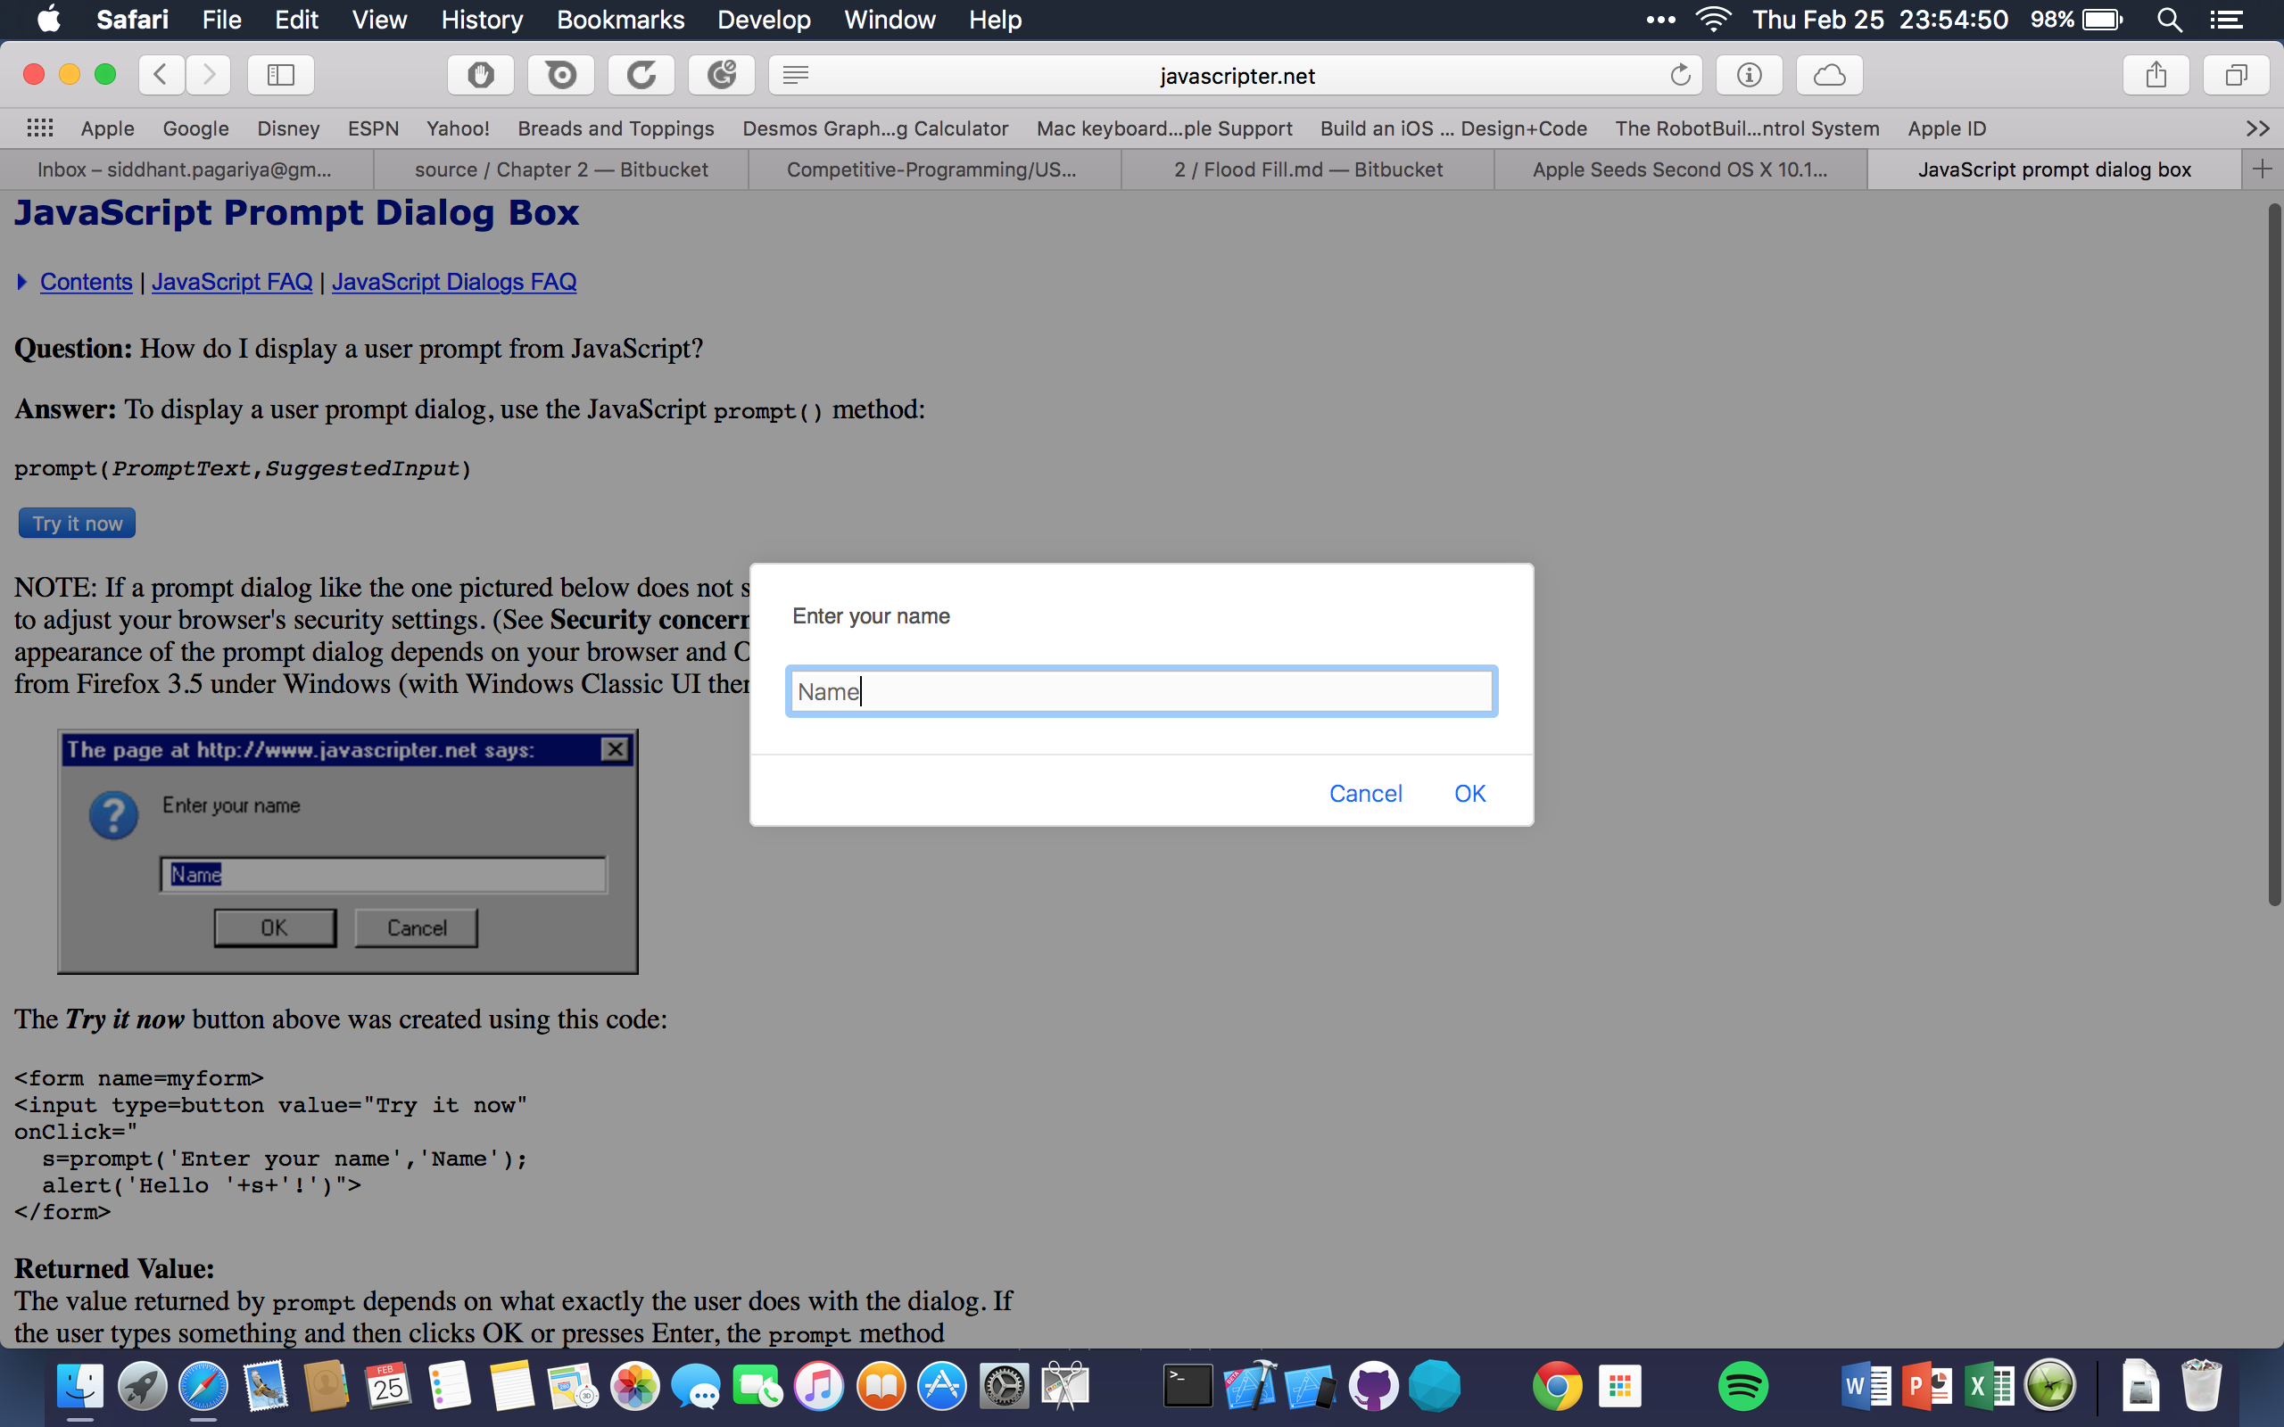Open the menu bar extras ellipsis

pos(1660,20)
